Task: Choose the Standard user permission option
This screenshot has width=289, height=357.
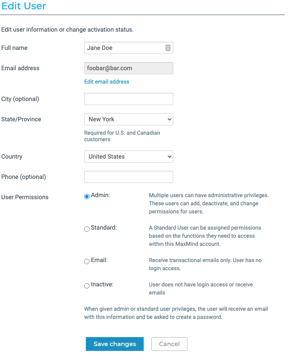Action: pyautogui.click(x=87, y=229)
